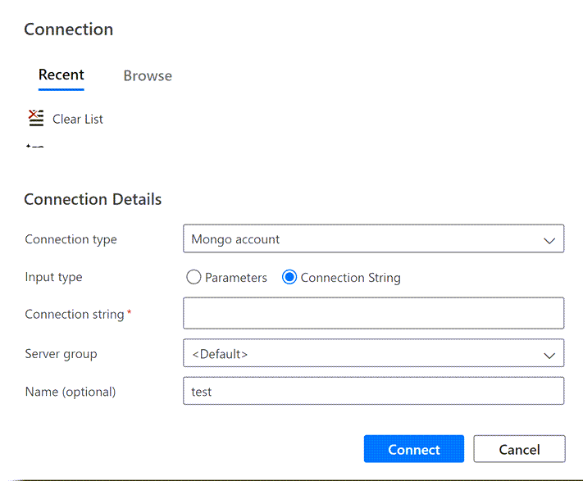Switch to the Browse tab
The height and width of the screenshot is (481, 583).
click(x=148, y=76)
